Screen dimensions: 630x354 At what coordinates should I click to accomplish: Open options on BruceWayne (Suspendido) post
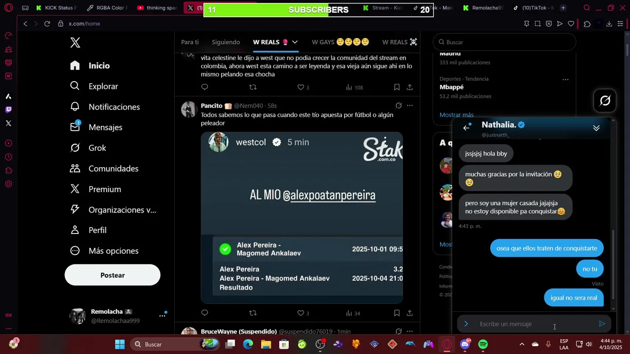(409, 331)
